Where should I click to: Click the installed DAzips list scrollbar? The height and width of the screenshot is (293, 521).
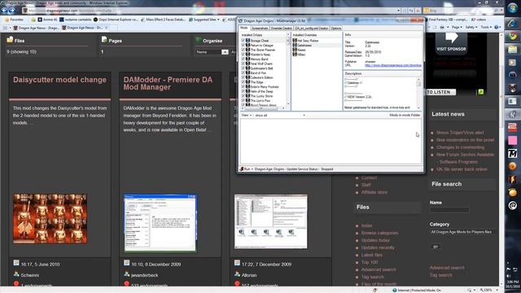pos(288,69)
